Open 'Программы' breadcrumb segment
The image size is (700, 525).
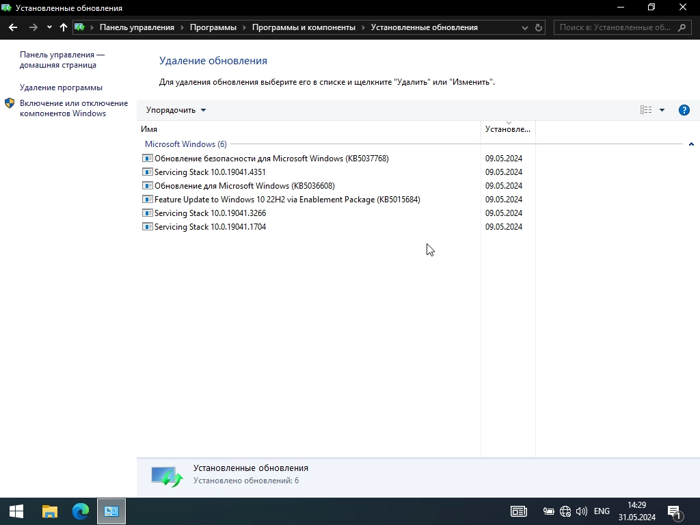pyautogui.click(x=213, y=27)
